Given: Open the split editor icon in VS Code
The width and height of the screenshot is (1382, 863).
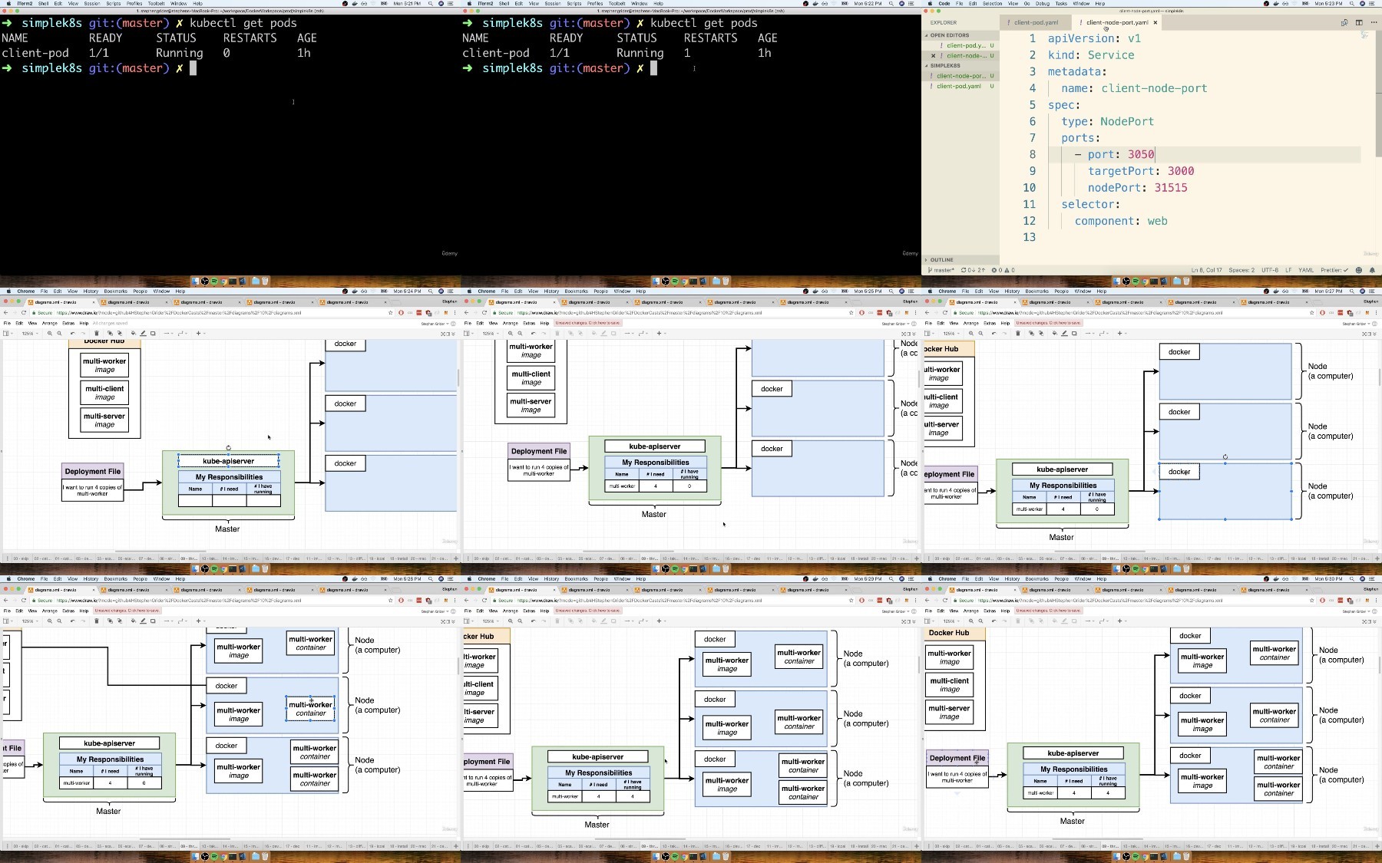Looking at the screenshot, I should coord(1359,22).
